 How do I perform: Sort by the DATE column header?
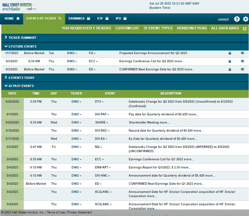pyautogui.click(x=12, y=93)
